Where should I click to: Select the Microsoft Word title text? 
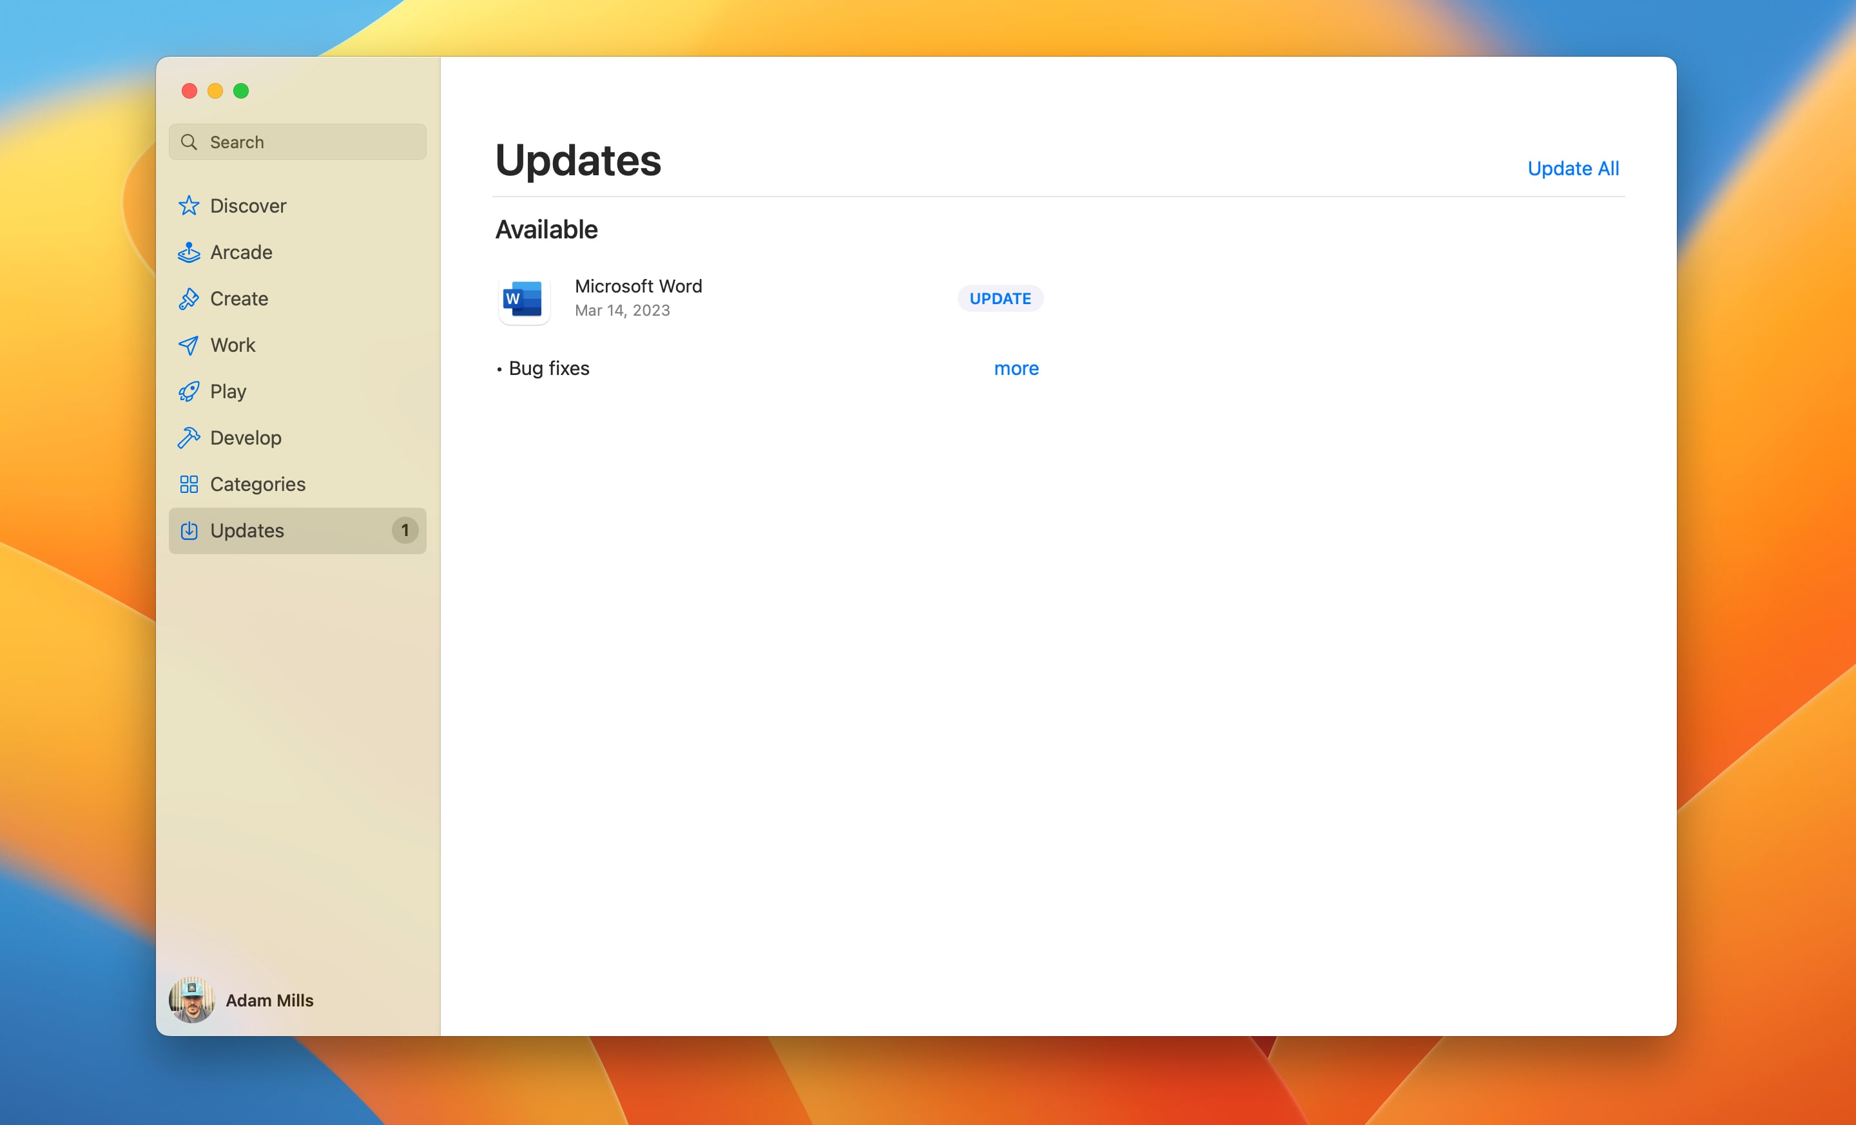click(x=638, y=286)
